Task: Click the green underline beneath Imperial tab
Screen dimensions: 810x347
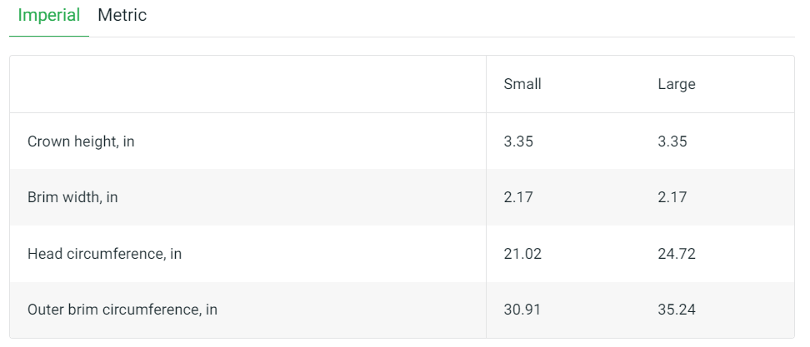Action: pos(49,37)
